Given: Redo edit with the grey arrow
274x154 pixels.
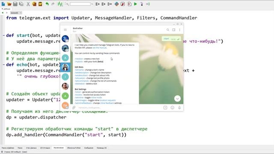Looking at the screenshot, I should click(x=53, y=4).
